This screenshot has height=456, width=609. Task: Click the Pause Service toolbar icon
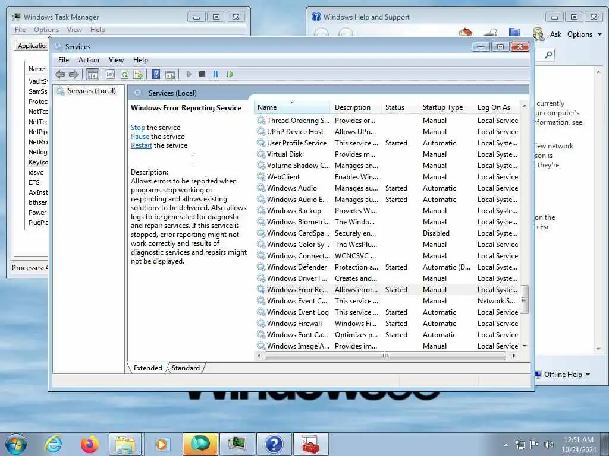point(216,74)
